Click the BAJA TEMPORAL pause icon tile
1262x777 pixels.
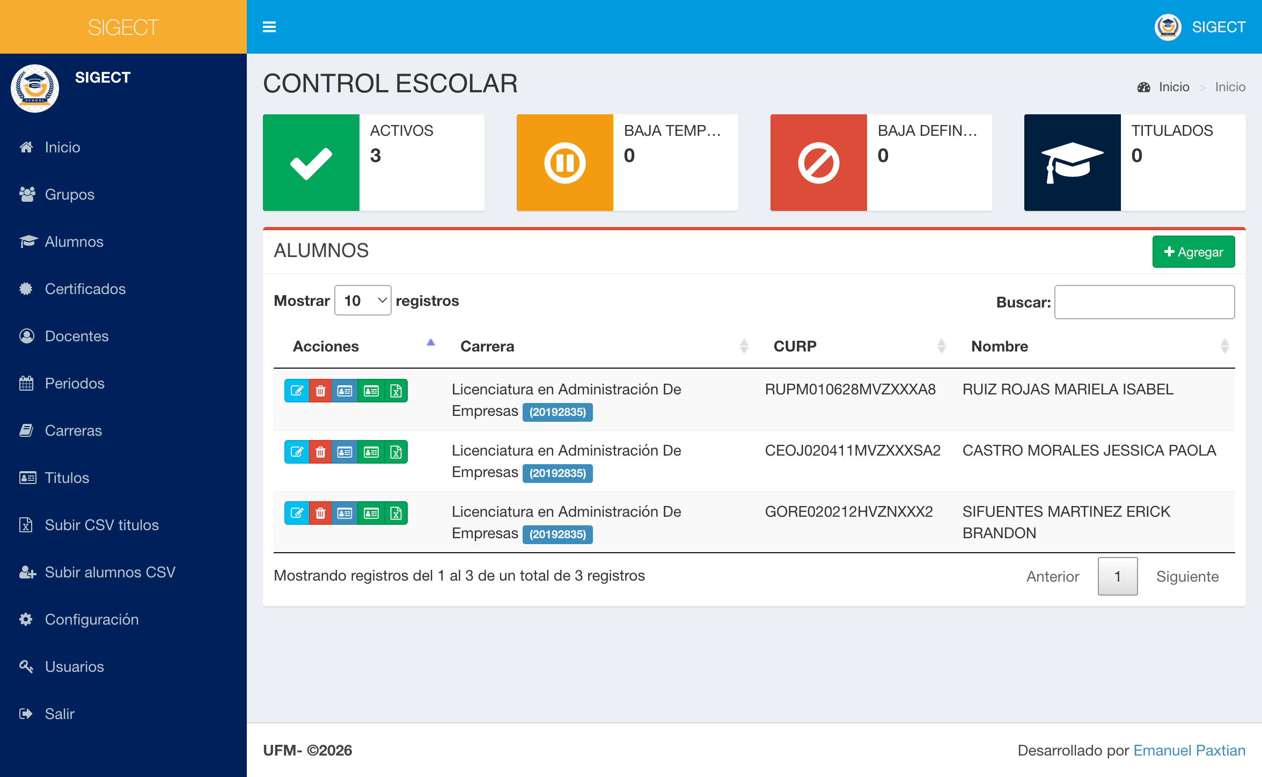point(564,163)
